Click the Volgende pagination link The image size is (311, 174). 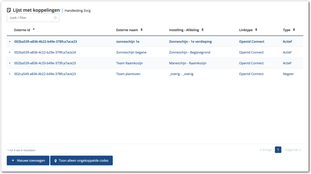[292, 150]
